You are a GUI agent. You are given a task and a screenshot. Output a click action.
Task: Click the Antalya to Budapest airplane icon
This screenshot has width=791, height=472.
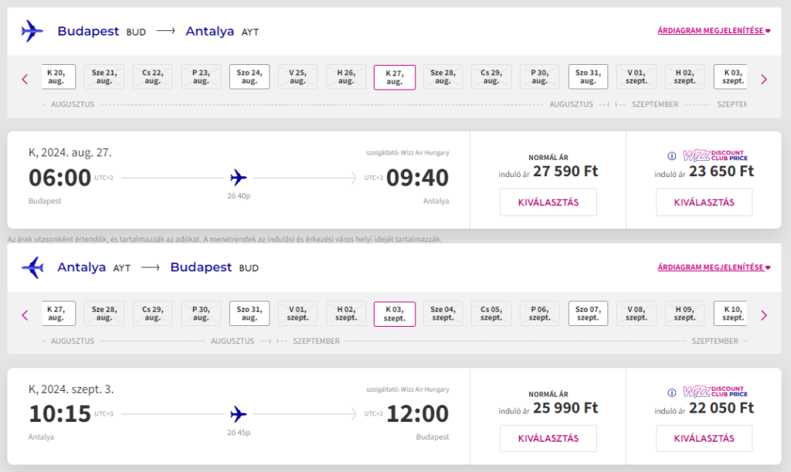click(x=32, y=267)
